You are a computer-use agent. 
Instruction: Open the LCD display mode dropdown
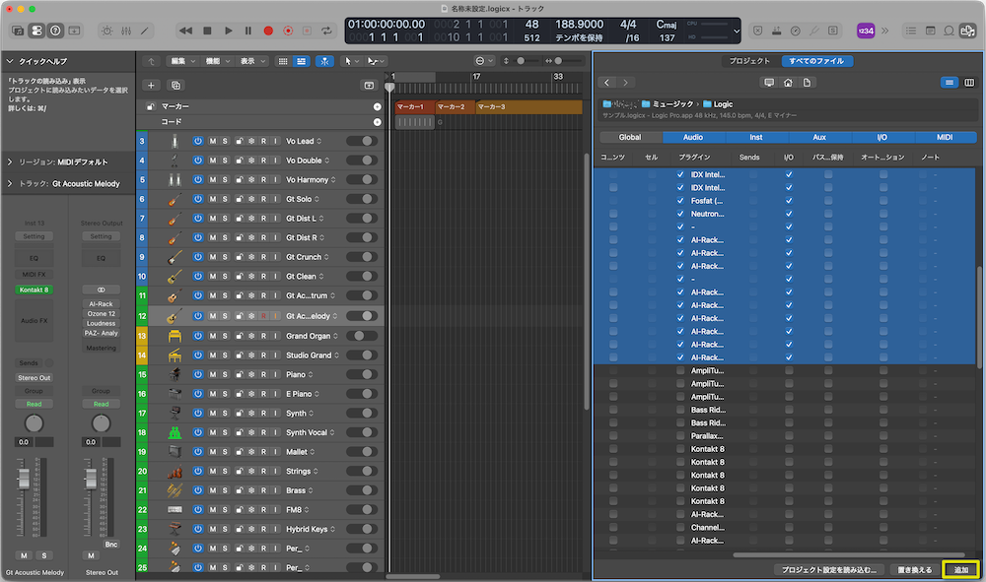coord(737,31)
